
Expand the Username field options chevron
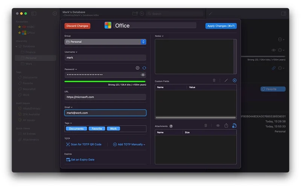pyautogui.click(x=76, y=52)
